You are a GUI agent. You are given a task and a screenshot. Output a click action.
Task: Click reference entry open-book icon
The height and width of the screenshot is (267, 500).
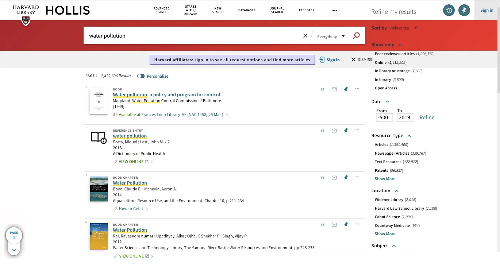tap(99, 137)
